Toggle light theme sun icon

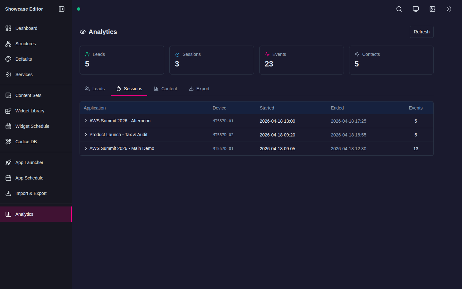[x=449, y=9]
